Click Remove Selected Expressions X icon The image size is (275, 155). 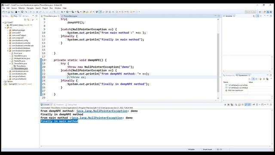pos(264,79)
